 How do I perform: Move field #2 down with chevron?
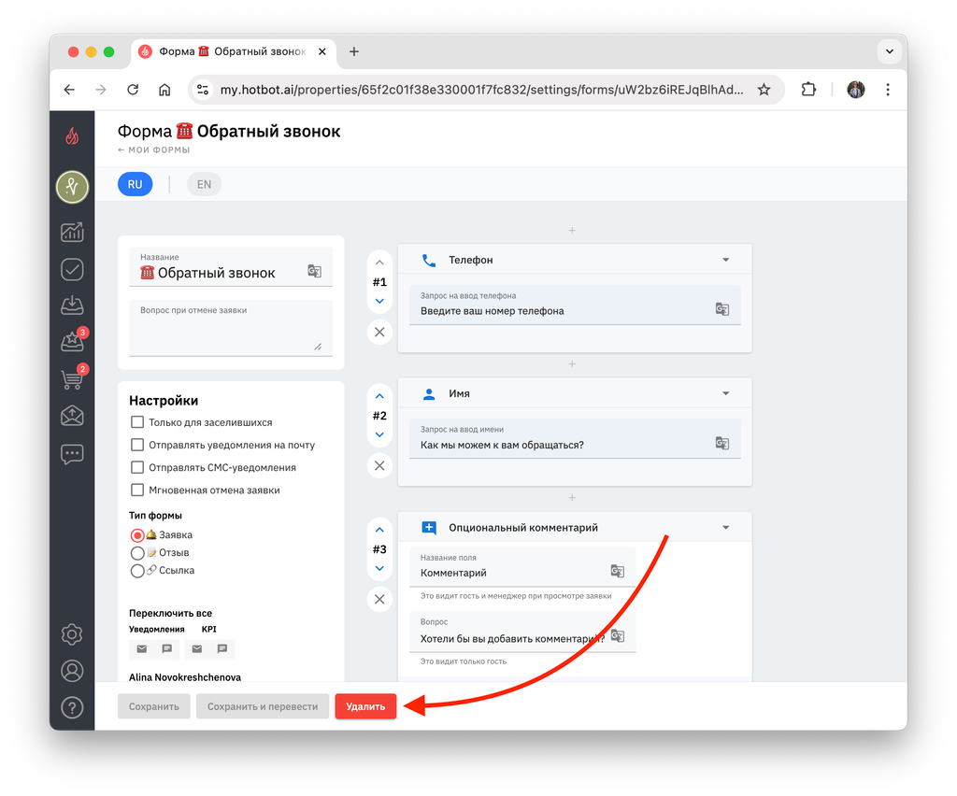pyautogui.click(x=379, y=434)
